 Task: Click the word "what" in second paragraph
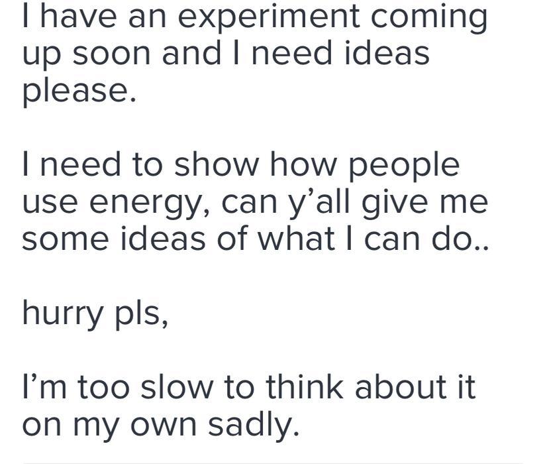pyautogui.click(x=296, y=238)
